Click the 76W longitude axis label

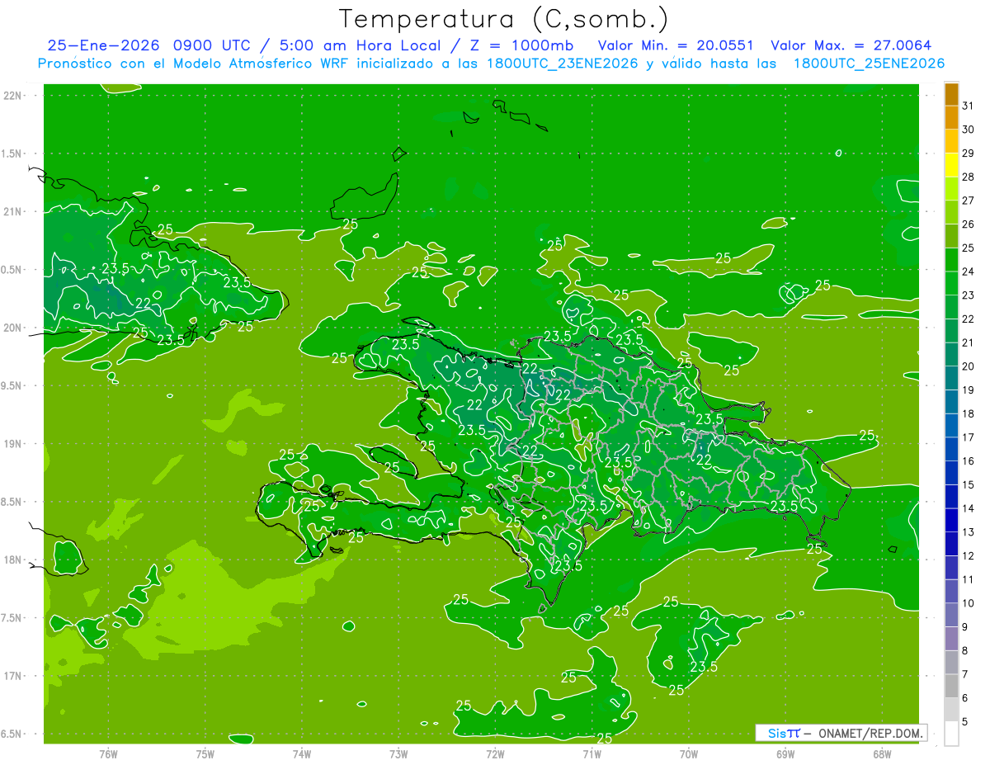point(108,754)
